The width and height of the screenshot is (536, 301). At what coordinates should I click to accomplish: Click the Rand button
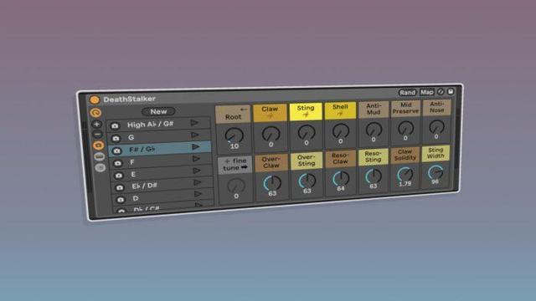click(x=408, y=93)
